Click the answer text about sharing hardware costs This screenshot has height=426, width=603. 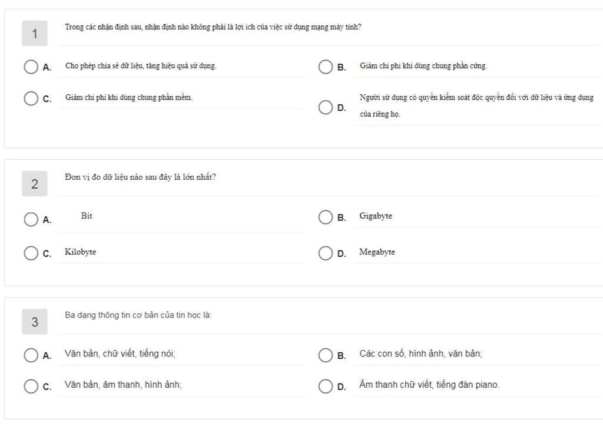tap(423, 66)
